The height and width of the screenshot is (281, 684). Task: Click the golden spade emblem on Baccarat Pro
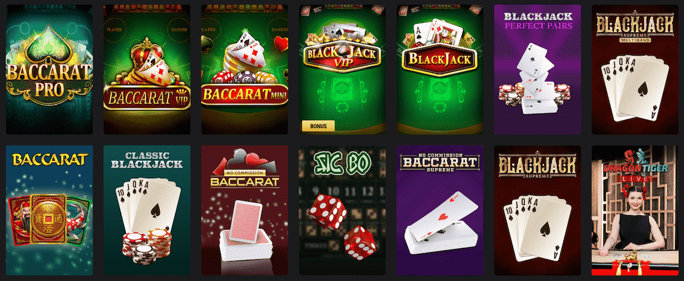[49, 45]
